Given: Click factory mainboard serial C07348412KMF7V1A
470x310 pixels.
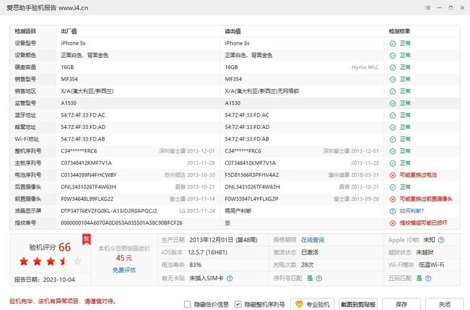Looking at the screenshot, I should 86,163.
